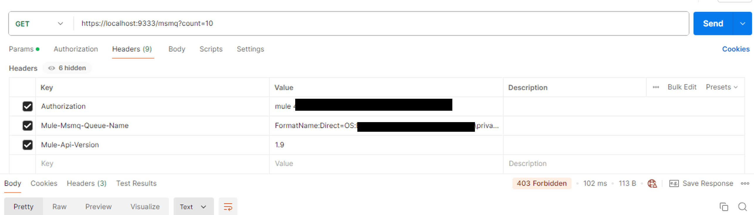
Task: Open search in the response panel
Action: coord(742,207)
